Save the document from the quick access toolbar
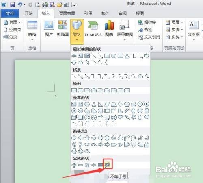The width and height of the screenshot is (203, 183). 13,5
